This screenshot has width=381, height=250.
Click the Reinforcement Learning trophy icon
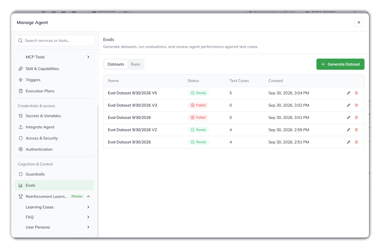click(20, 196)
